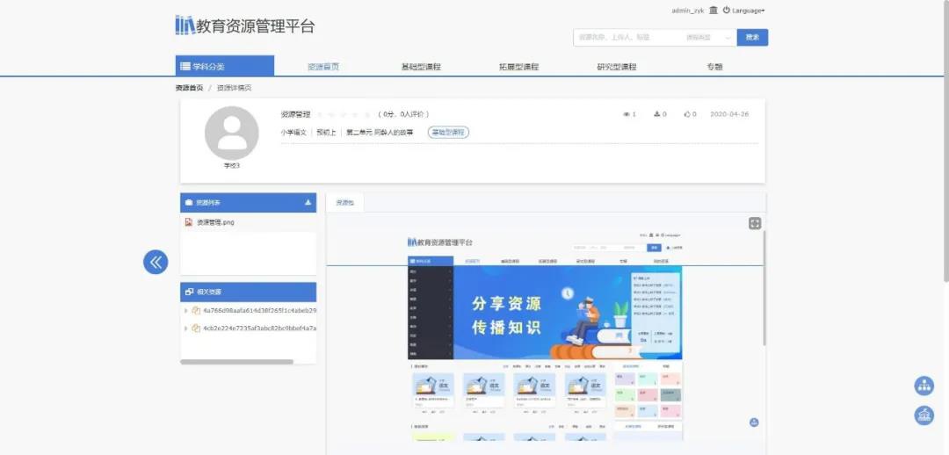Click the page's main vertical scrollbar
949x455 pixels.
click(946, 142)
